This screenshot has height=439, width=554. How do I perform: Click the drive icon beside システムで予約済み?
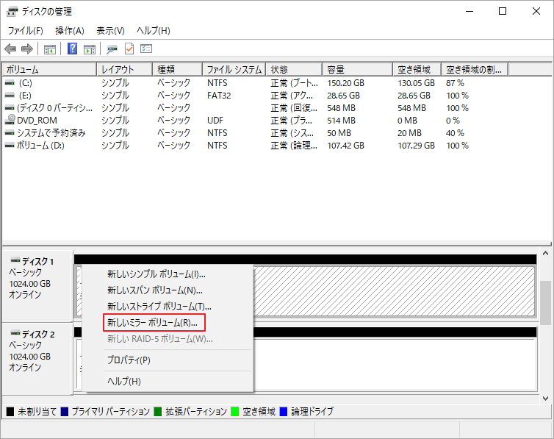pos(10,133)
